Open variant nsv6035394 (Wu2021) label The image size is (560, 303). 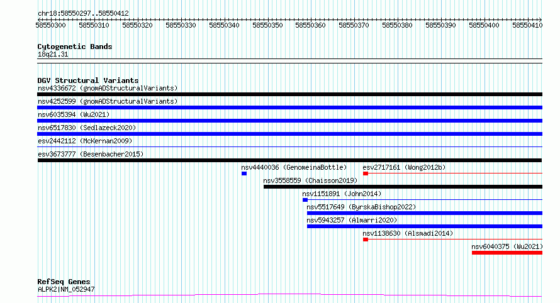74,114
